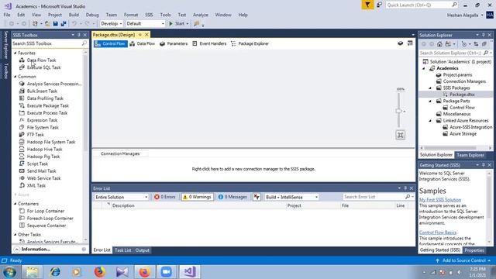Click the Windows Start button
The width and height of the screenshot is (496, 279).
(9, 272)
